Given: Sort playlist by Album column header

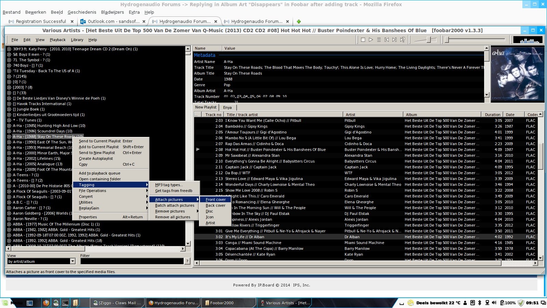Looking at the screenshot, I should pyautogui.click(x=442, y=115).
